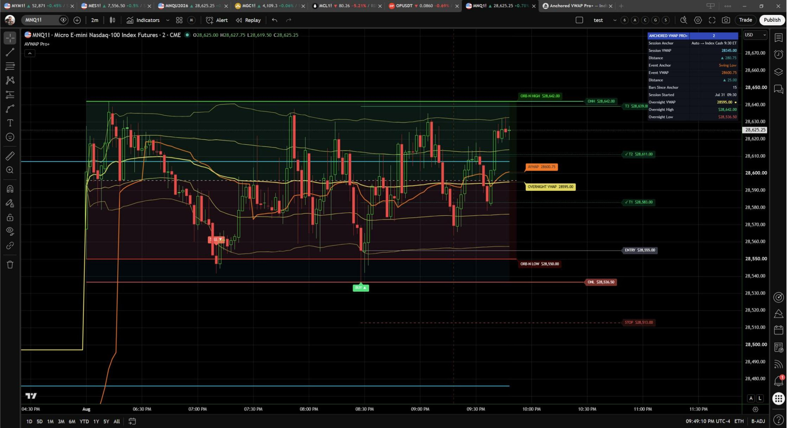The width and height of the screenshot is (787, 428).
Task: Open the watchlist panel in right sidebar
Action: point(778,38)
